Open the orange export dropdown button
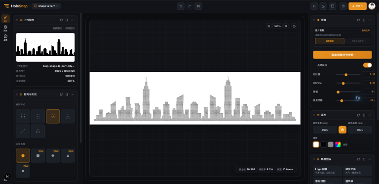 (357, 6)
